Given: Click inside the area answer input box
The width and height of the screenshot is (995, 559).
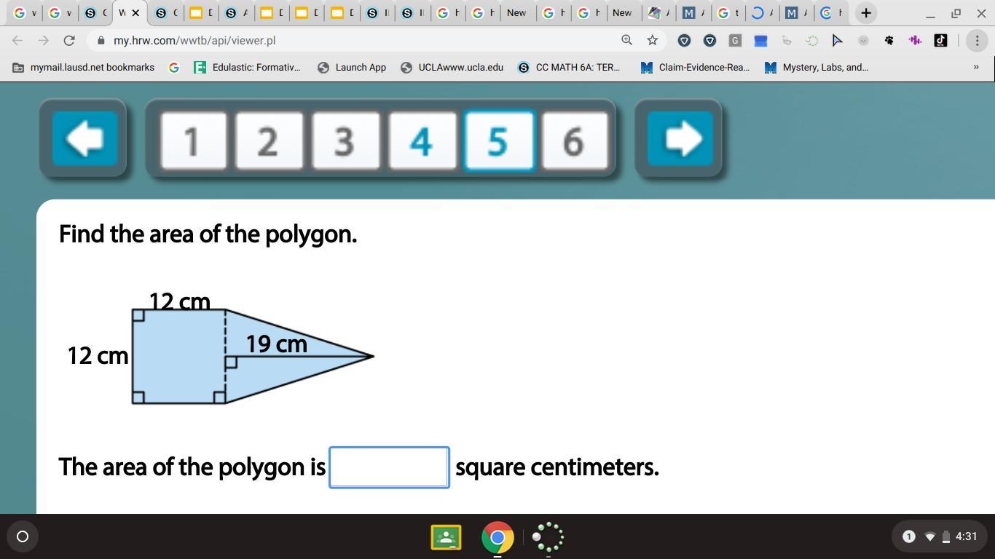Looking at the screenshot, I should point(389,467).
